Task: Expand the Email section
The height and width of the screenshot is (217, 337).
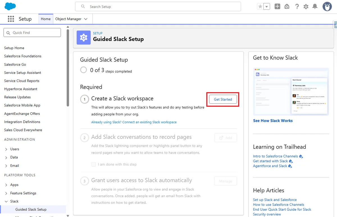Action: pos(6,166)
